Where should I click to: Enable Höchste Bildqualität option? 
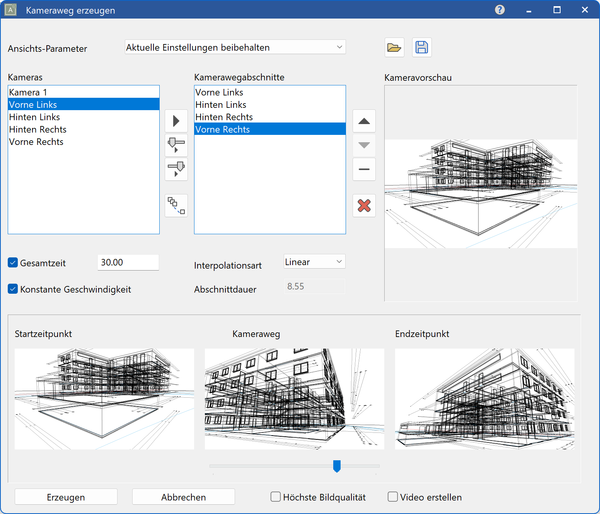point(276,497)
